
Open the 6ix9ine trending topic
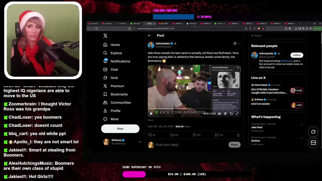pos(277,141)
